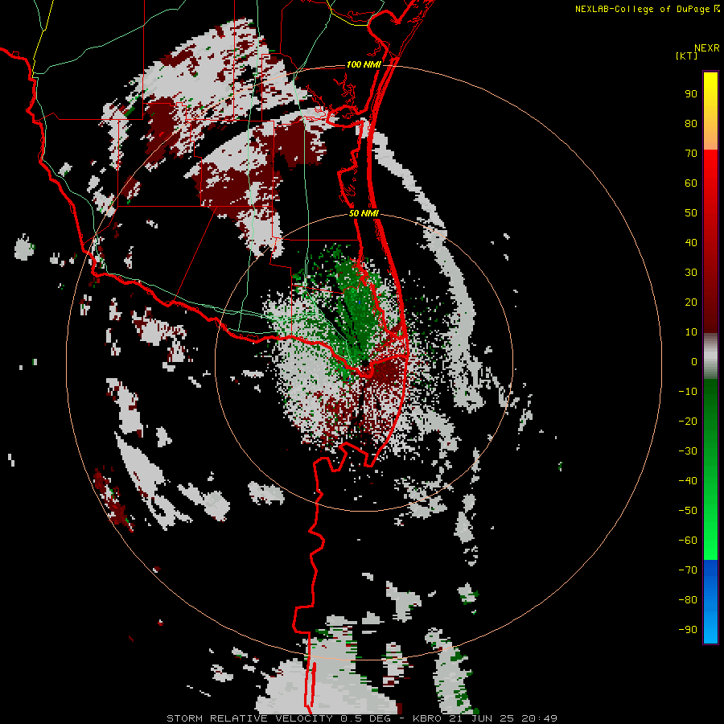Click the 40 value on the velocity scale
Viewport: 724px width, 724px height.
coord(691,243)
